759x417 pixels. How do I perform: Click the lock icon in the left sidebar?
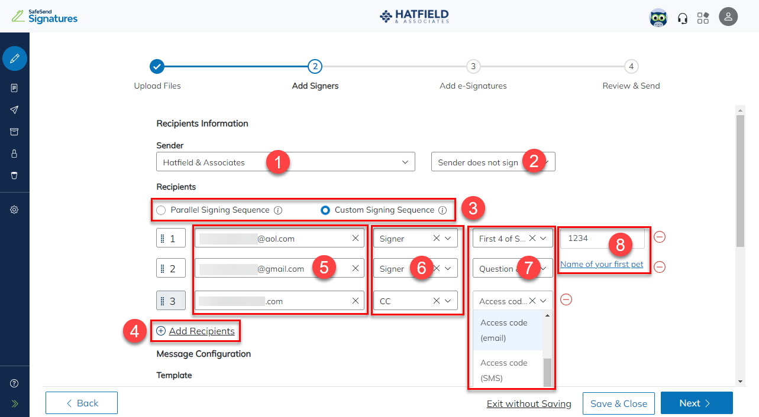tap(14, 153)
